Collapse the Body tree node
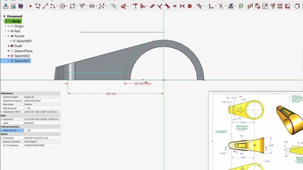This screenshot has width=303, height=170. 3,21
